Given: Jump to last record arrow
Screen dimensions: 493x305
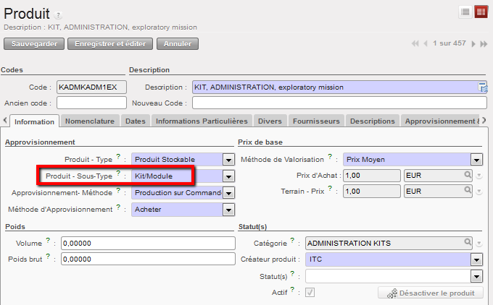Looking at the screenshot, I should pos(483,44).
